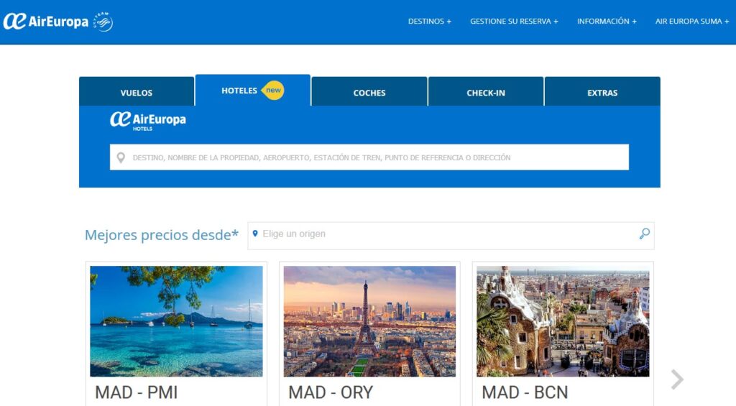Screen dimensions: 736x406
Task: Click the SkyTeam emblem beside the logo
Action: coord(103,22)
